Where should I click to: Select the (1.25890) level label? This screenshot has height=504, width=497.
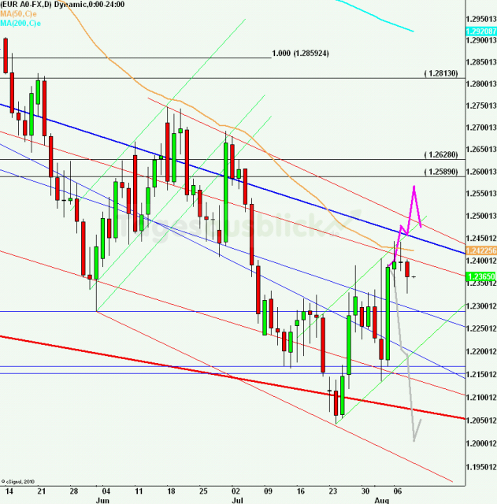[x=444, y=171]
